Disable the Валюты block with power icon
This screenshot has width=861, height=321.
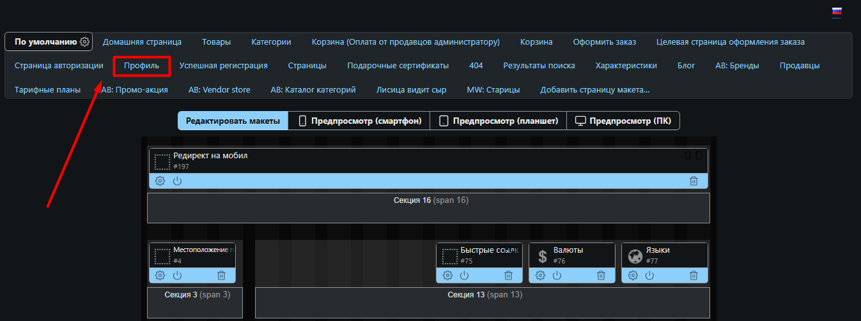tap(557, 276)
